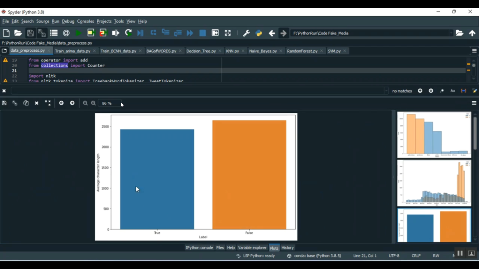This screenshot has height=269, width=479.
Task: Toggle whole words search option
Action: [x=463, y=91]
